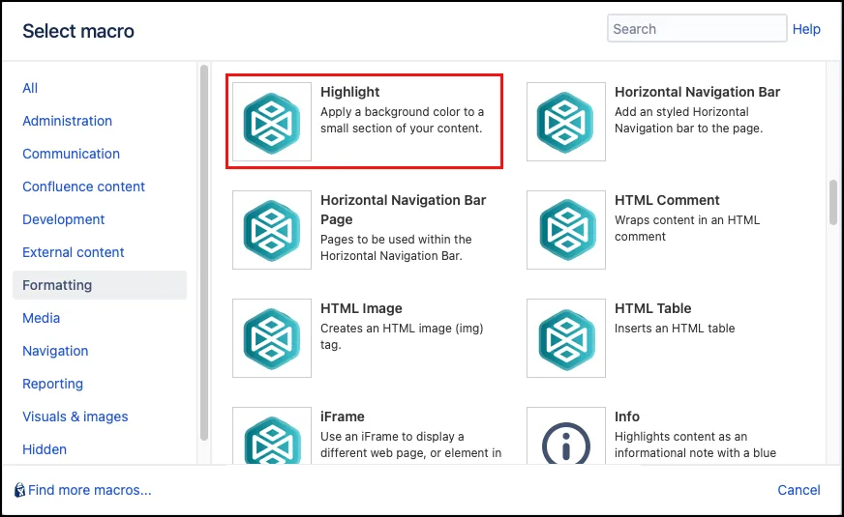Select the HTML Image macro icon

pos(272,338)
